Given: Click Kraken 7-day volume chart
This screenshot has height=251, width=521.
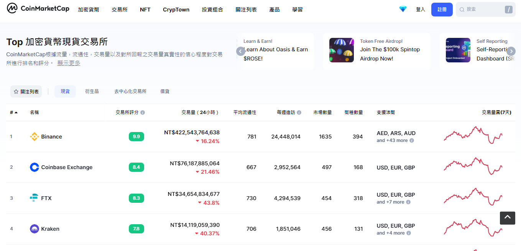Looking at the screenshot, I should click(x=473, y=228).
